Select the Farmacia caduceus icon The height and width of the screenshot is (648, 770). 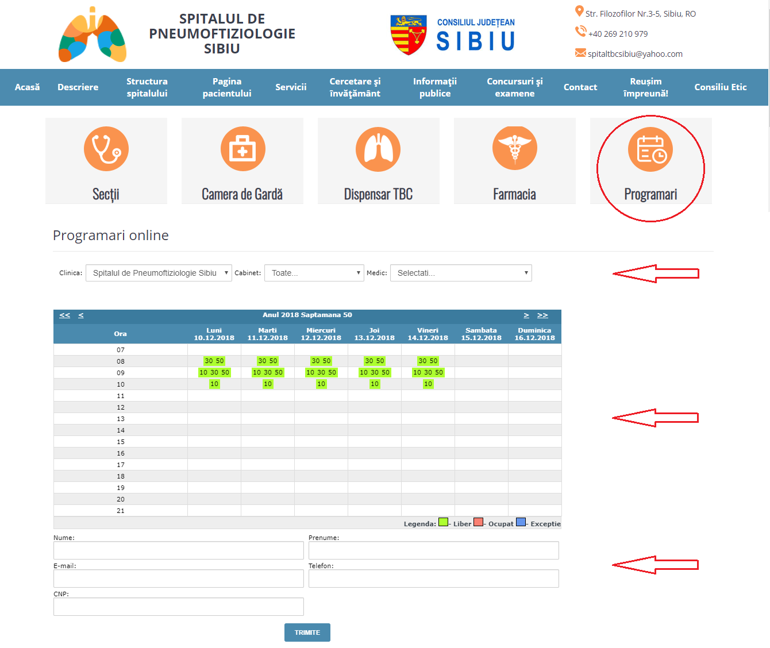514,148
